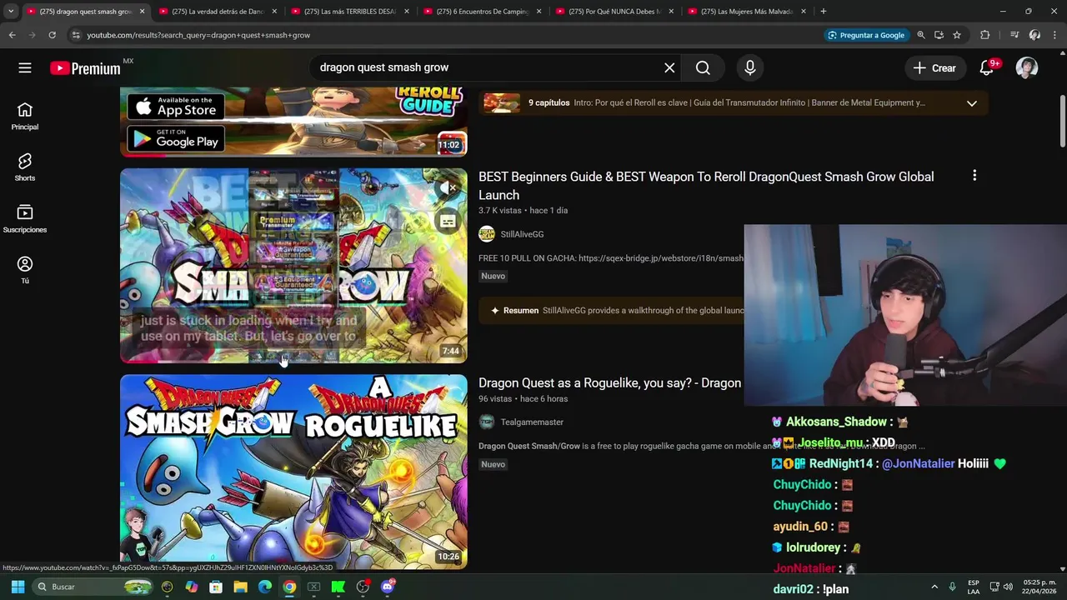
Task: Open StillAliveGG channel link
Action: pos(522,234)
